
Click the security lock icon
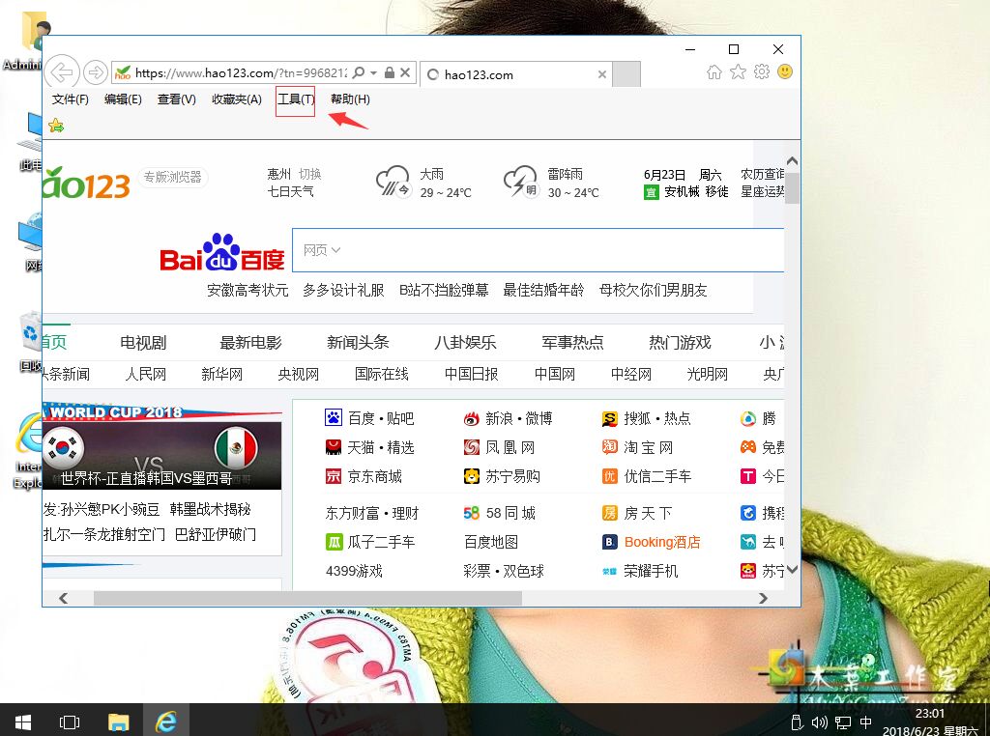pyautogui.click(x=390, y=72)
